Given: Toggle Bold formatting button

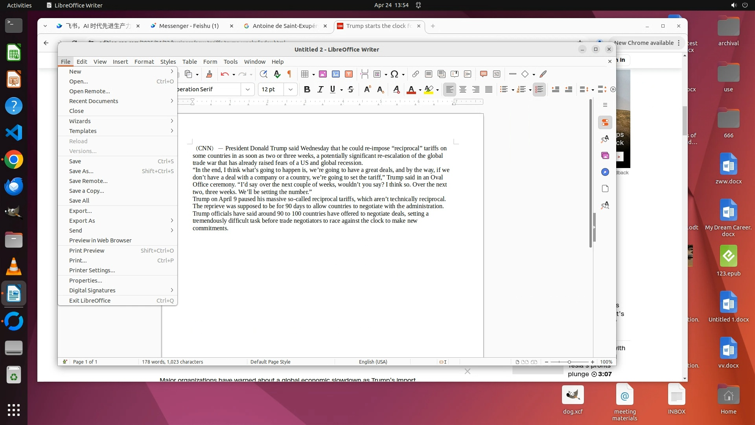Looking at the screenshot, I should point(307,89).
